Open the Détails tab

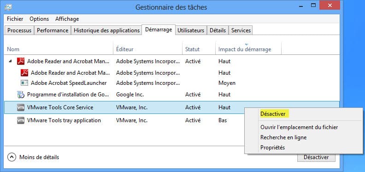218,30
